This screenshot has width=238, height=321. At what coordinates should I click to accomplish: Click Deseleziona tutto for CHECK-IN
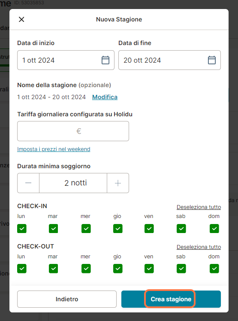pos(199,207)
